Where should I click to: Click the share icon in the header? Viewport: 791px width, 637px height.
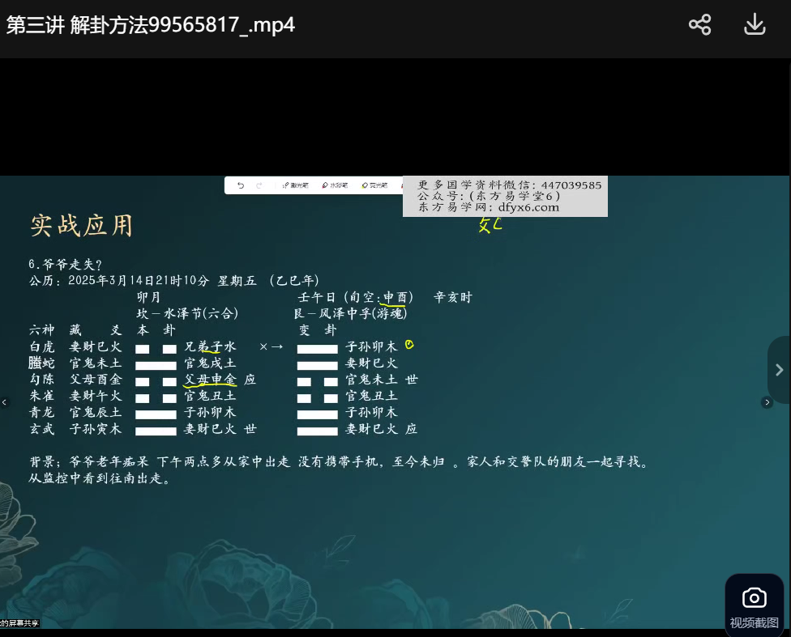click(x=699, y=24)
